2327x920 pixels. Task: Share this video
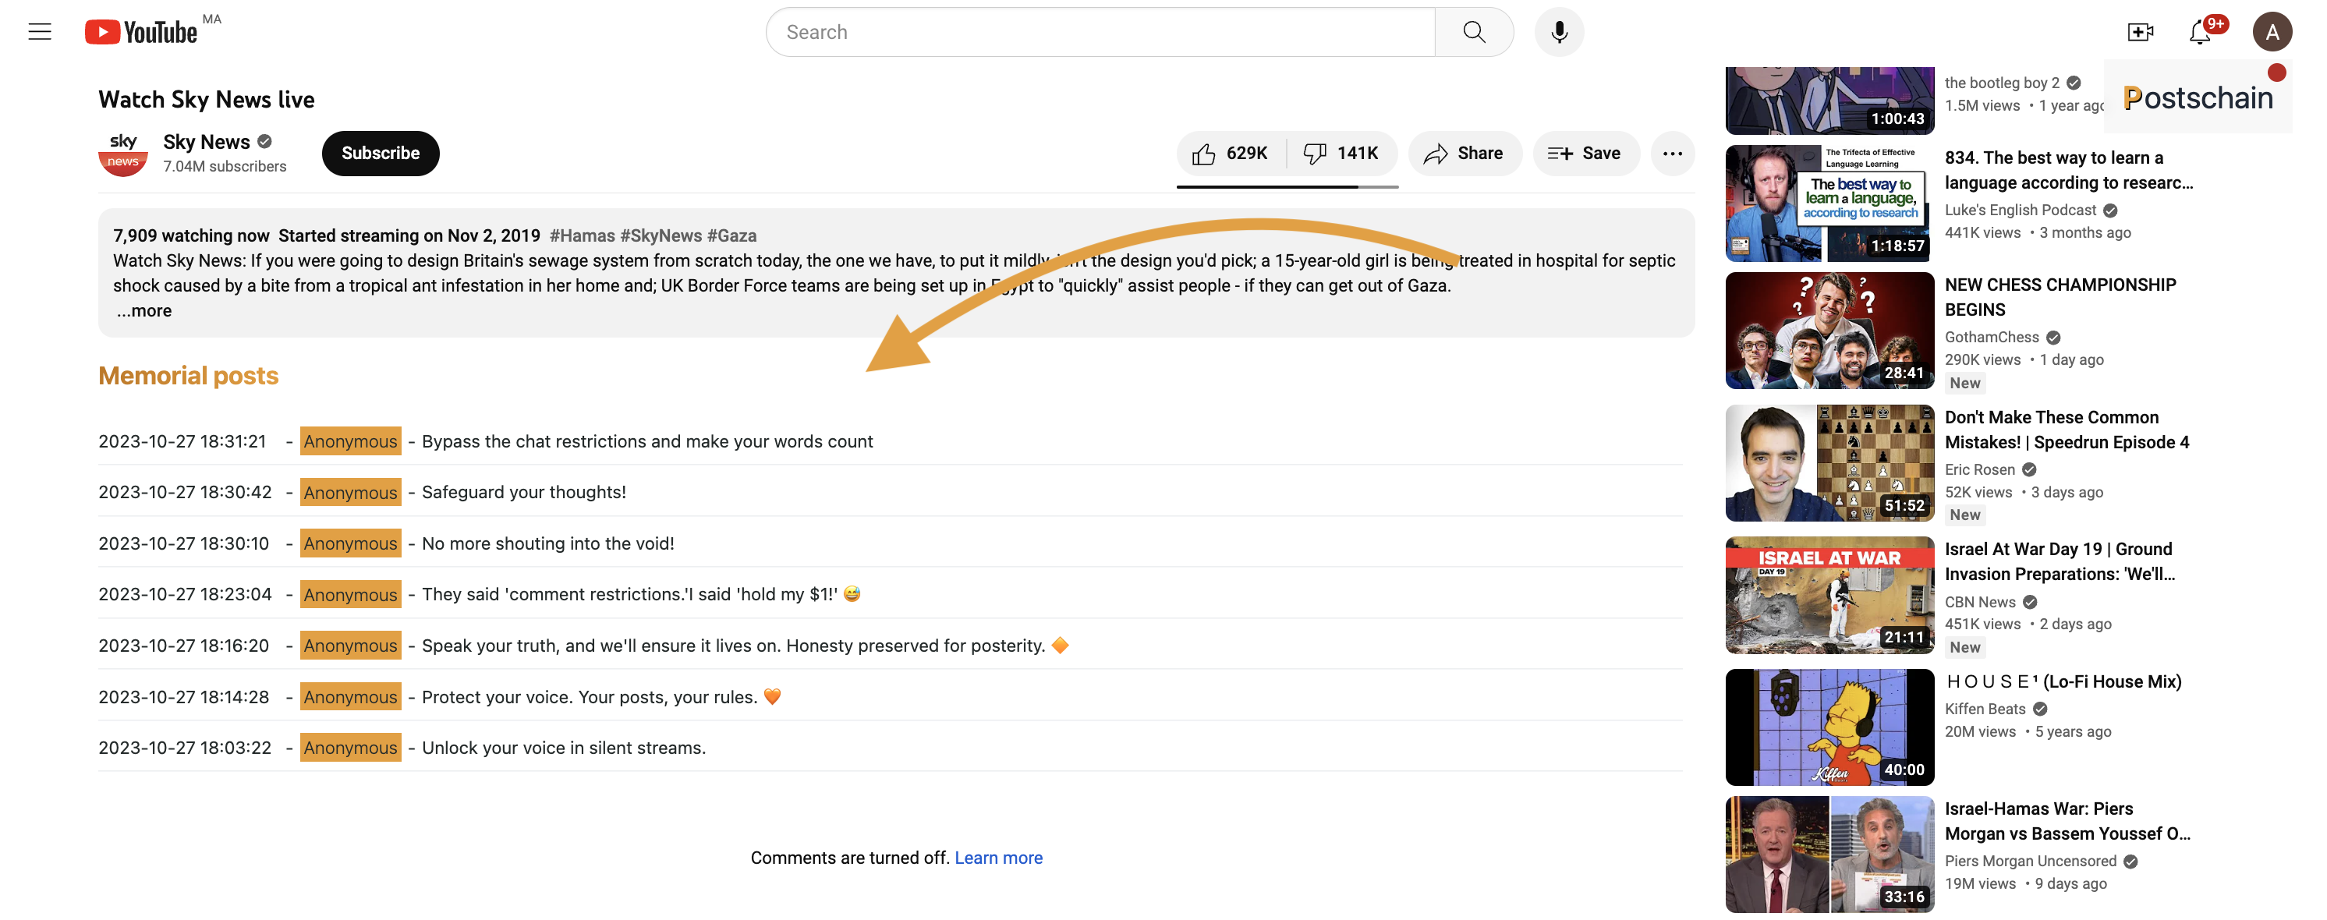coord(1465,154)
